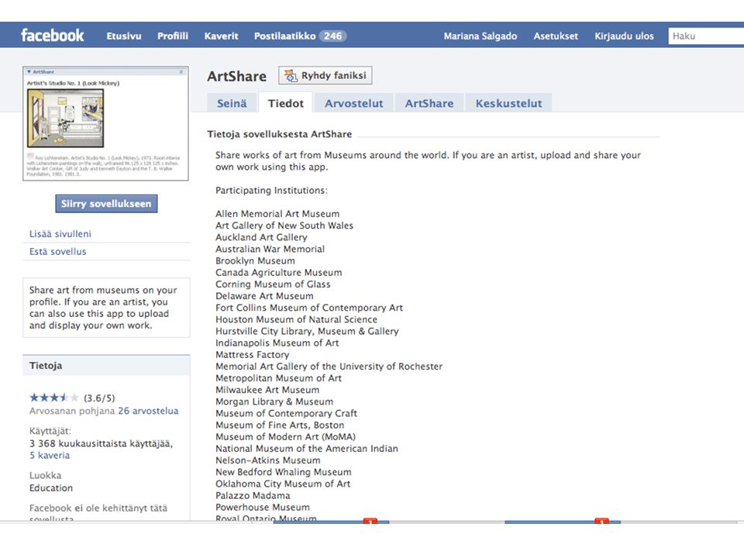Select the 'Milwaukee Art Museum' line
The height and width of the screenshot is (558, 744).
267,390
